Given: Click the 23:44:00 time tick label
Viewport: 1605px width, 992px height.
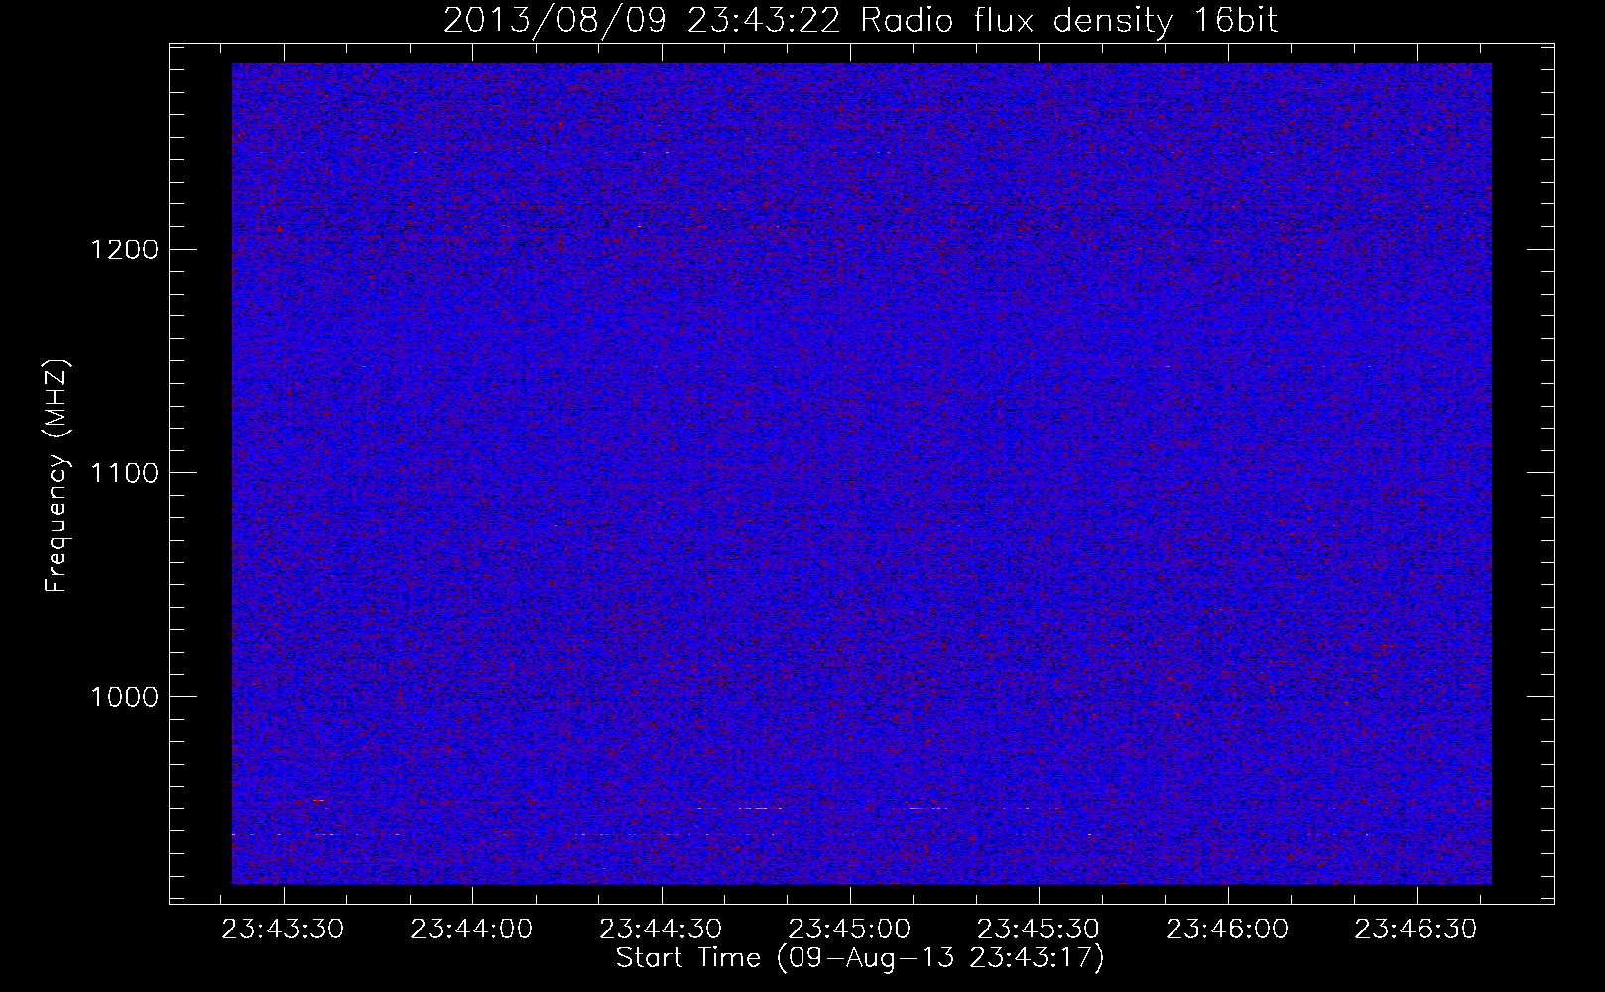Looking at the screenshot, I should 472,930.
